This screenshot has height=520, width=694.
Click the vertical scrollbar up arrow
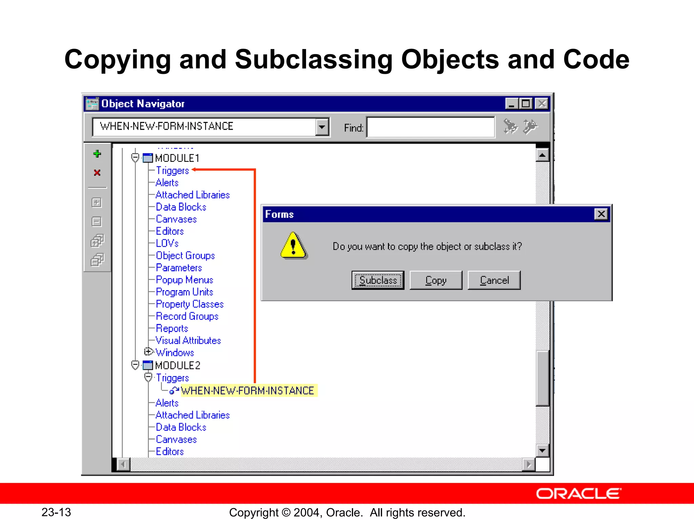(542, 155)
